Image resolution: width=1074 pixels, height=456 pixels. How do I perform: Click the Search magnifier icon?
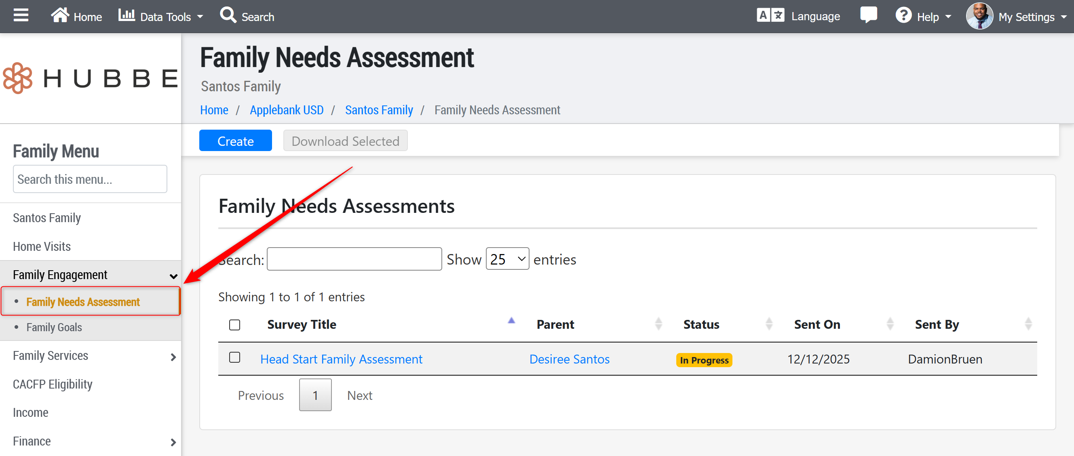228,15
